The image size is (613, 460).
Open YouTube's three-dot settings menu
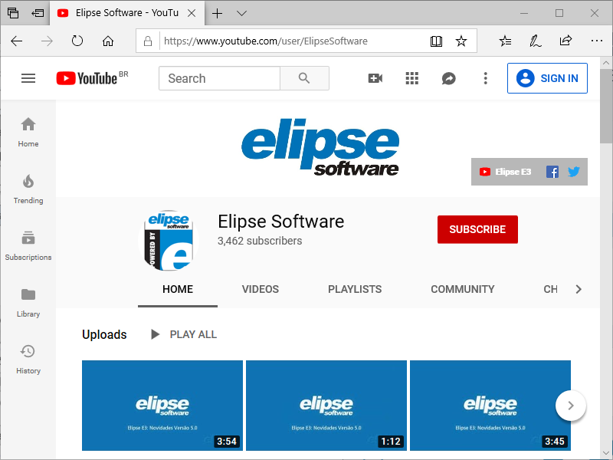click(485, 77)
